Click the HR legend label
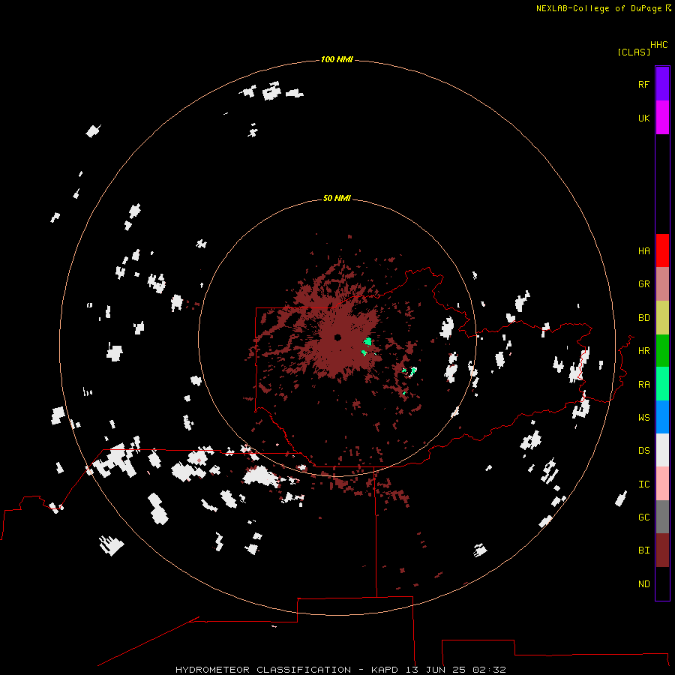This screenshot has width=675, height=675. [643, 350]
